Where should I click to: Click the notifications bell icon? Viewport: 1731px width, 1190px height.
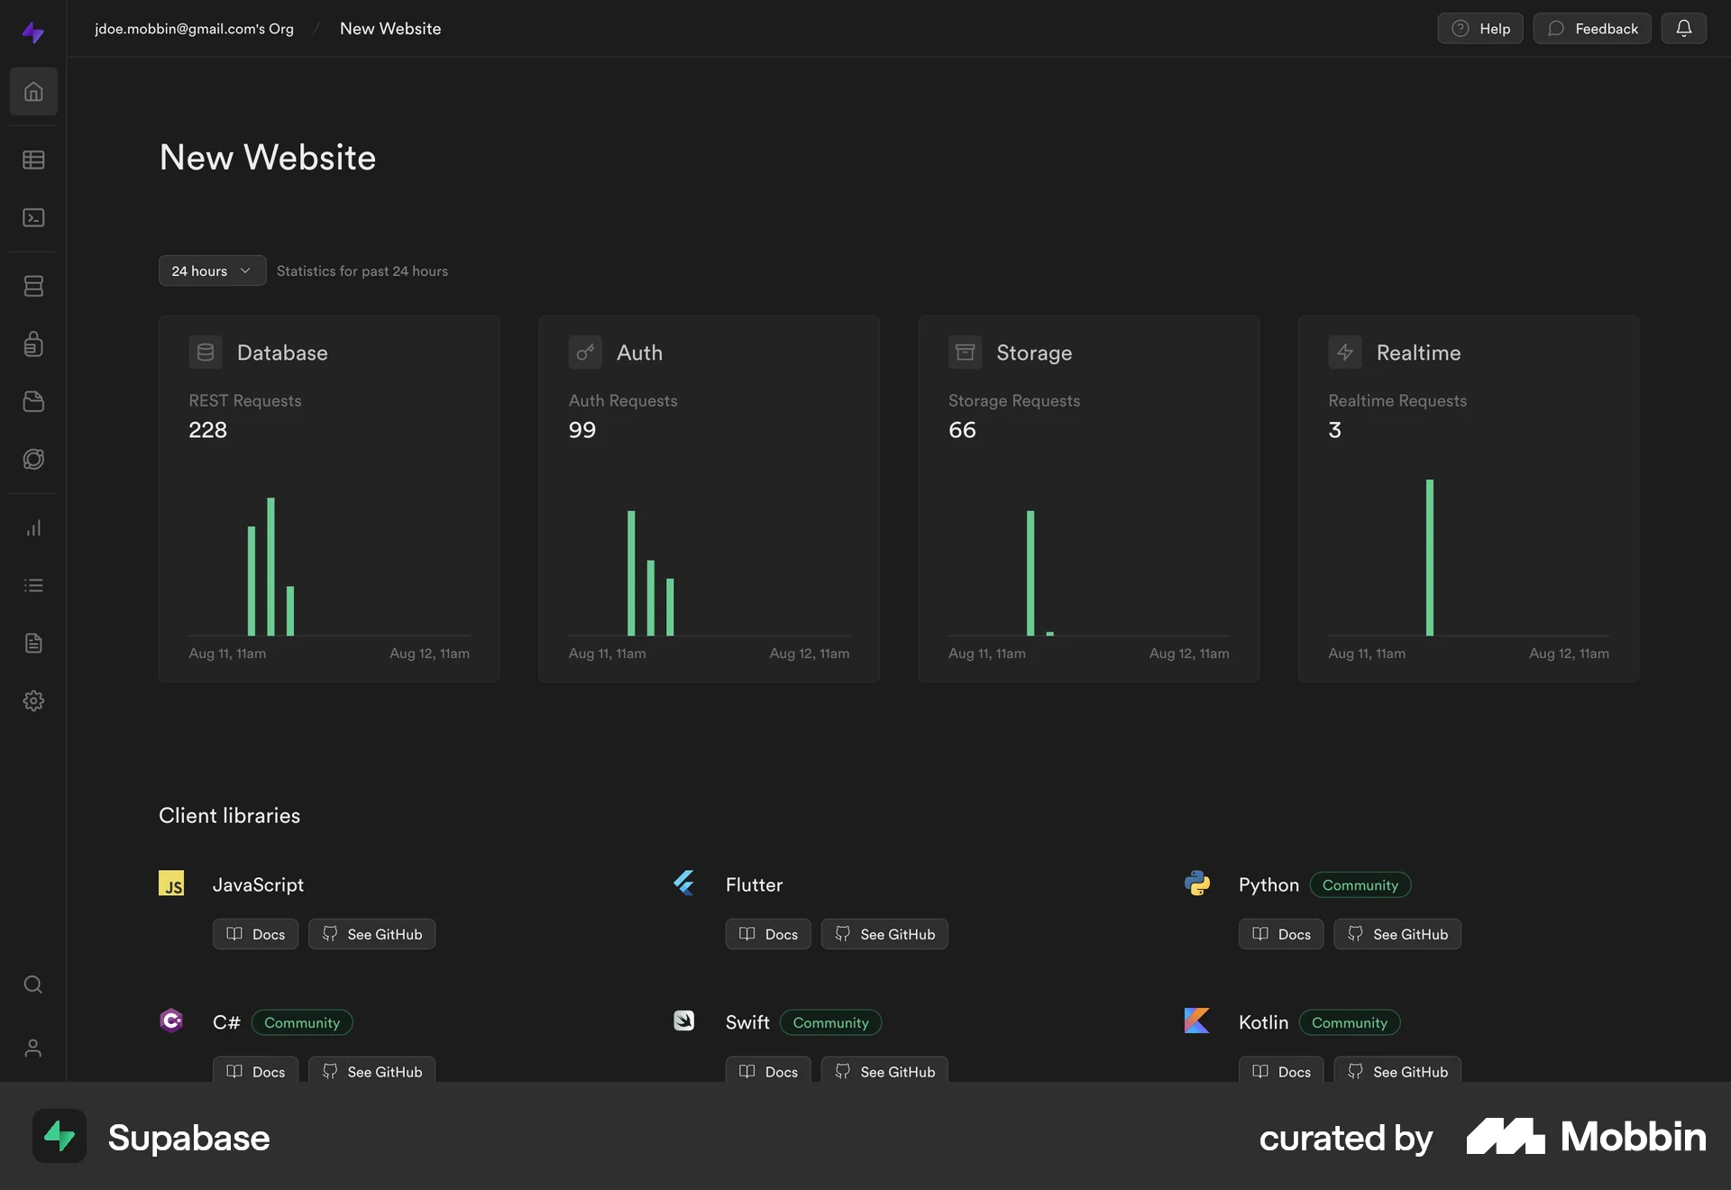[1683, 29]
